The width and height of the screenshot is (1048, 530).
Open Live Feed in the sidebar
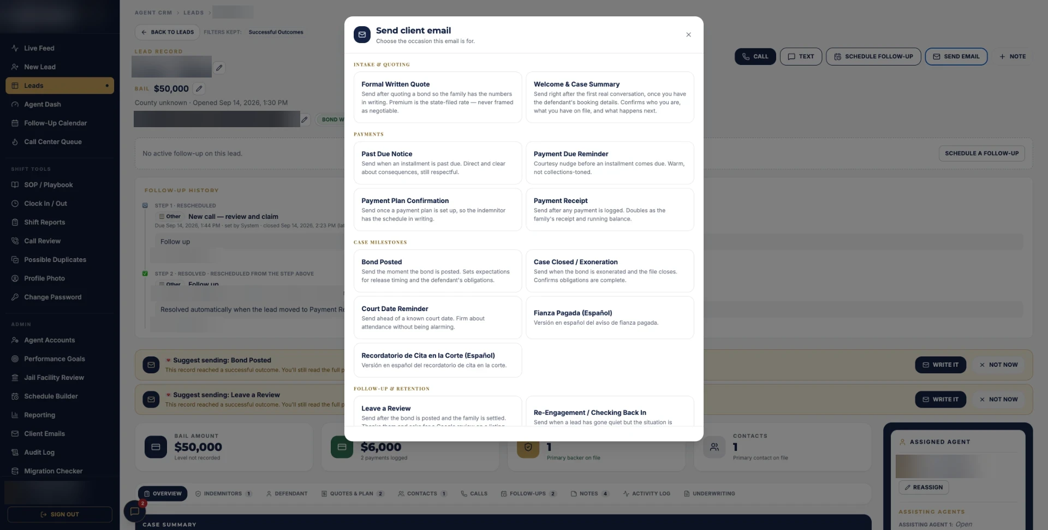coord(59,48)
